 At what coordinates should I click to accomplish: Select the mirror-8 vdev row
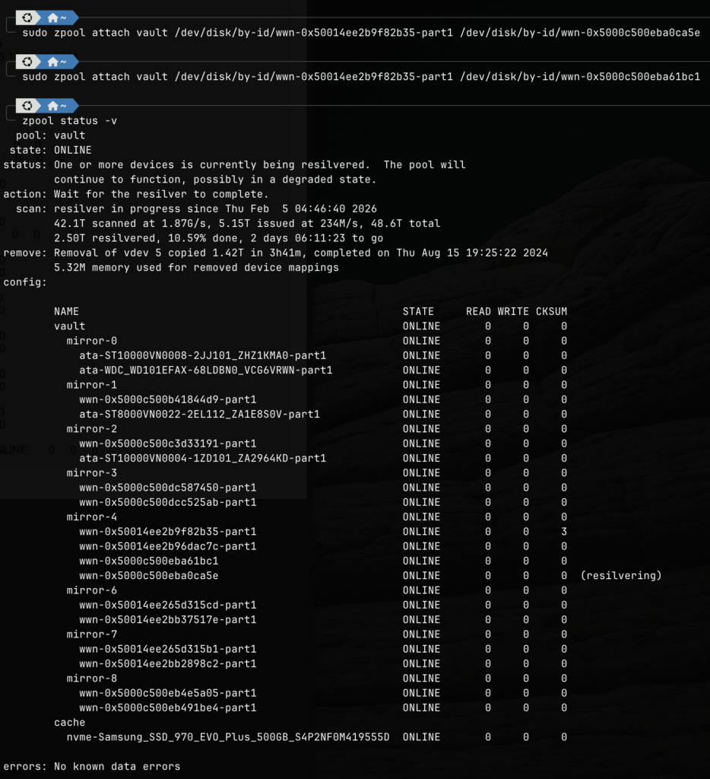click(x=91, y=679)
